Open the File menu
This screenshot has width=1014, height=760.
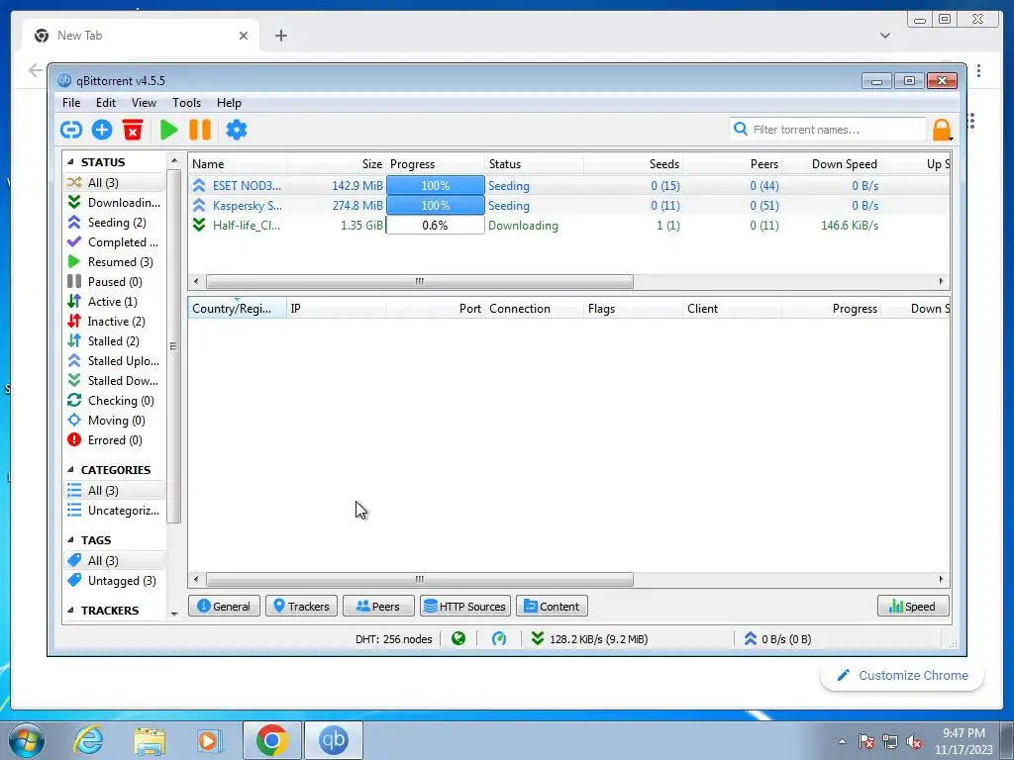pos(71,103)
